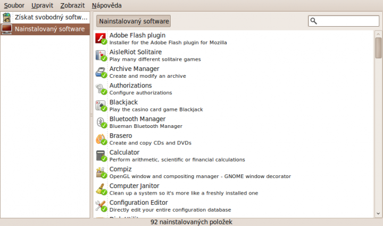Select the Blackjack title
Viewport: 383px width, 226px height.
[123, 102]
